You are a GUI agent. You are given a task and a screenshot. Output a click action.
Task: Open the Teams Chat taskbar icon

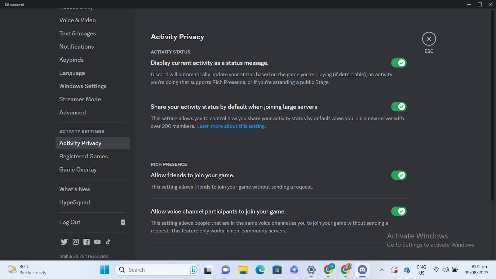coord(226,270)
